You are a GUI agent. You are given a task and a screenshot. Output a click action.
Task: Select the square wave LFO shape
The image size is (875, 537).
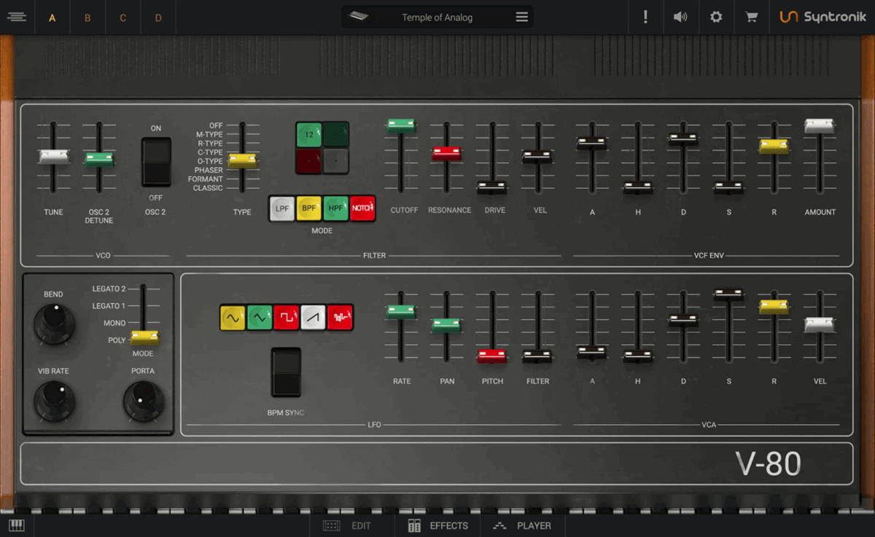pos(287,318)
